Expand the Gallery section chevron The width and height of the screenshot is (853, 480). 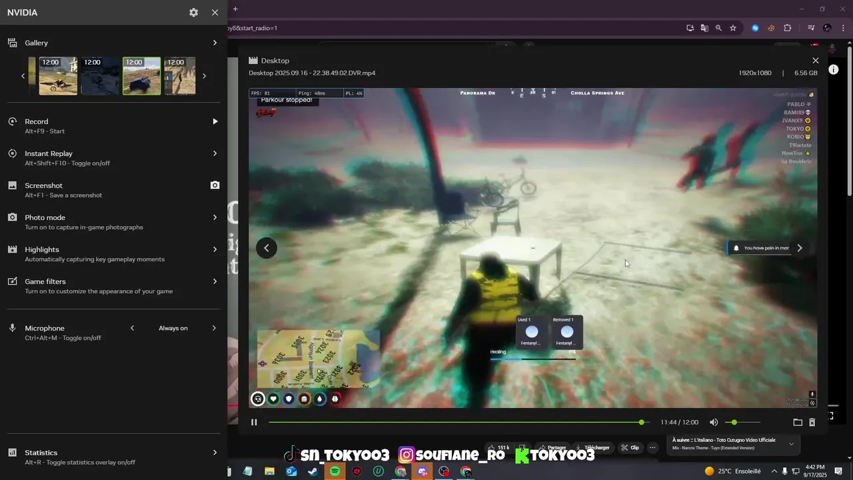click(215, 43)
